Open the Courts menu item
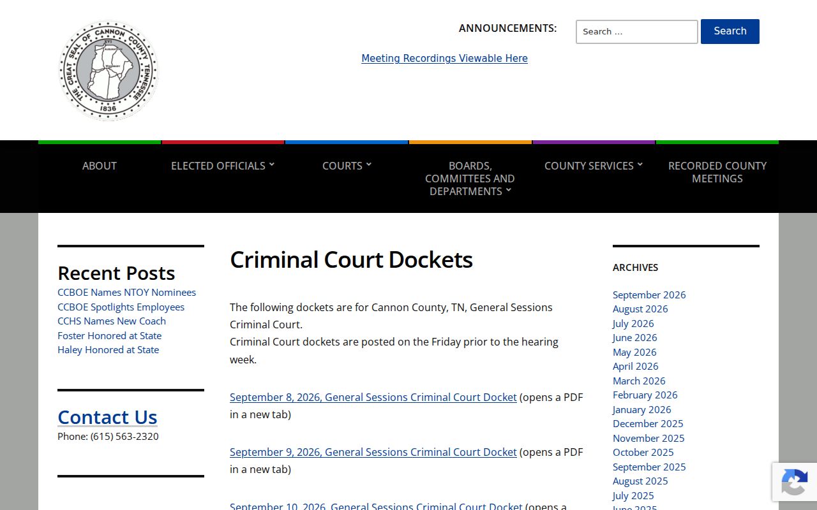The image size is (817, 510). tap(342, 166)
